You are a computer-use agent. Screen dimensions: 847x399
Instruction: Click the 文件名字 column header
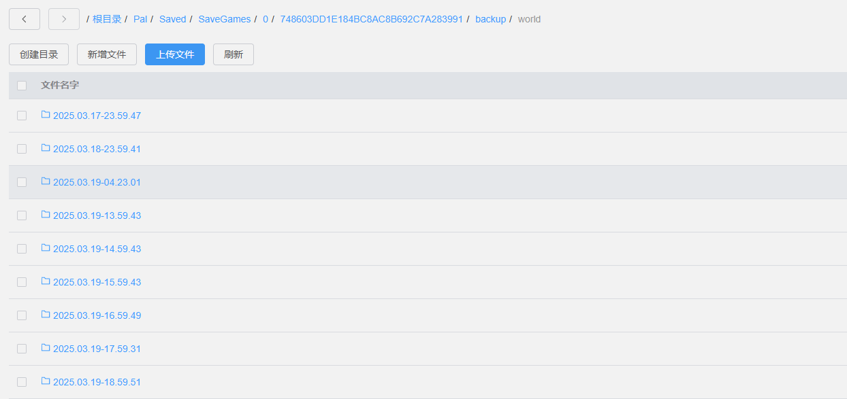pos(60,85)
